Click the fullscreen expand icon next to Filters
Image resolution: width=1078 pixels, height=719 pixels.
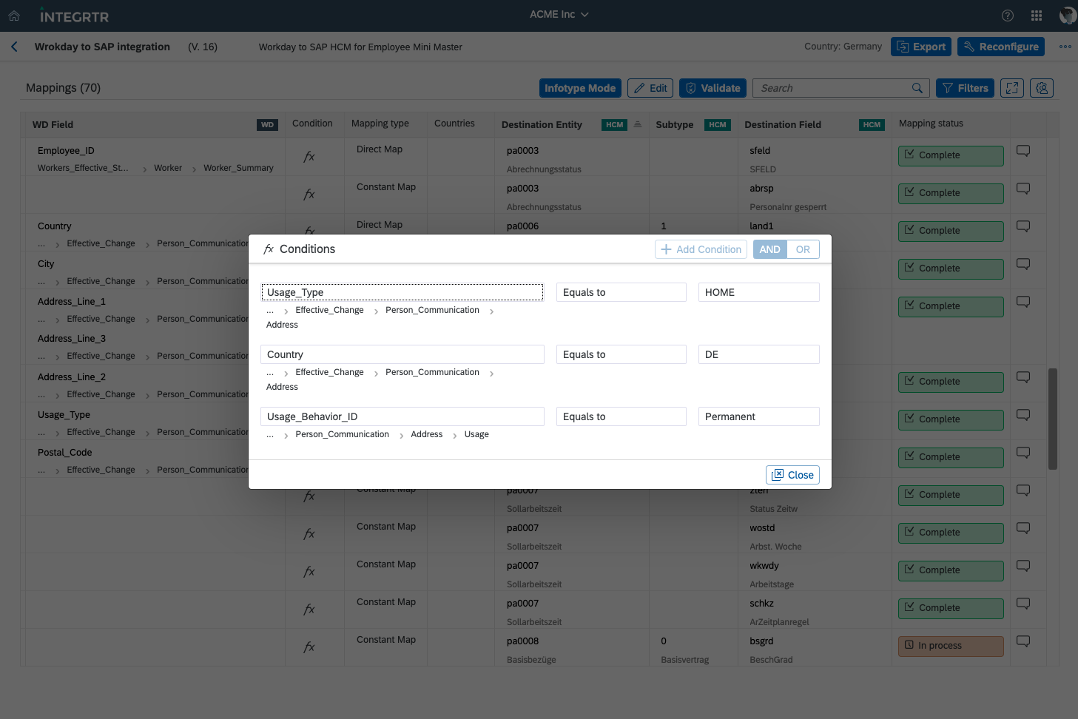pos(1012,87)
